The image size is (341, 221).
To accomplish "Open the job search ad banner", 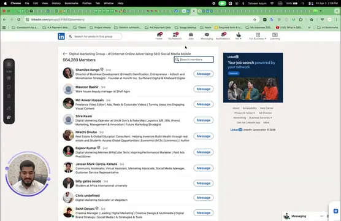I will [253, 77].
